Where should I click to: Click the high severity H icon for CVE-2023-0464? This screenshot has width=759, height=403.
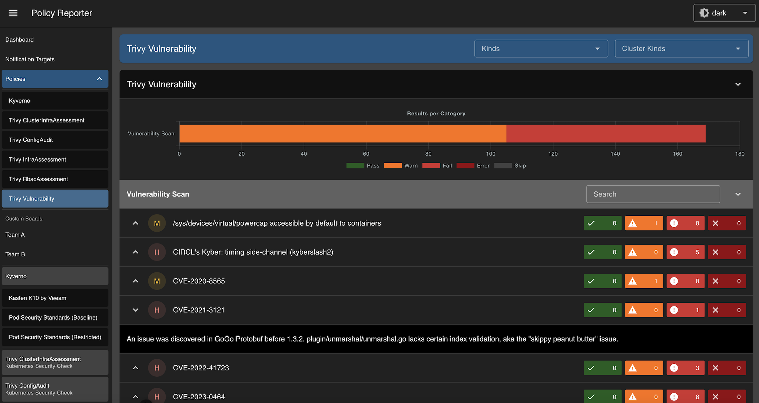coord(157,396)
